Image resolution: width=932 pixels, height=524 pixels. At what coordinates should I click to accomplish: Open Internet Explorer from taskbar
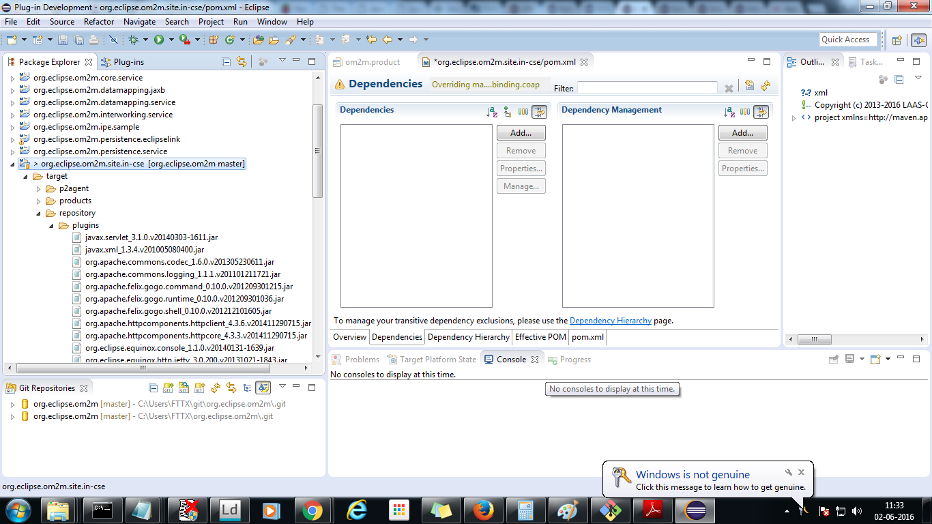356,510
